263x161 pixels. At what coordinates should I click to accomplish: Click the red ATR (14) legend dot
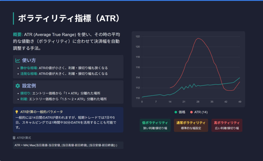pos(191,112)
